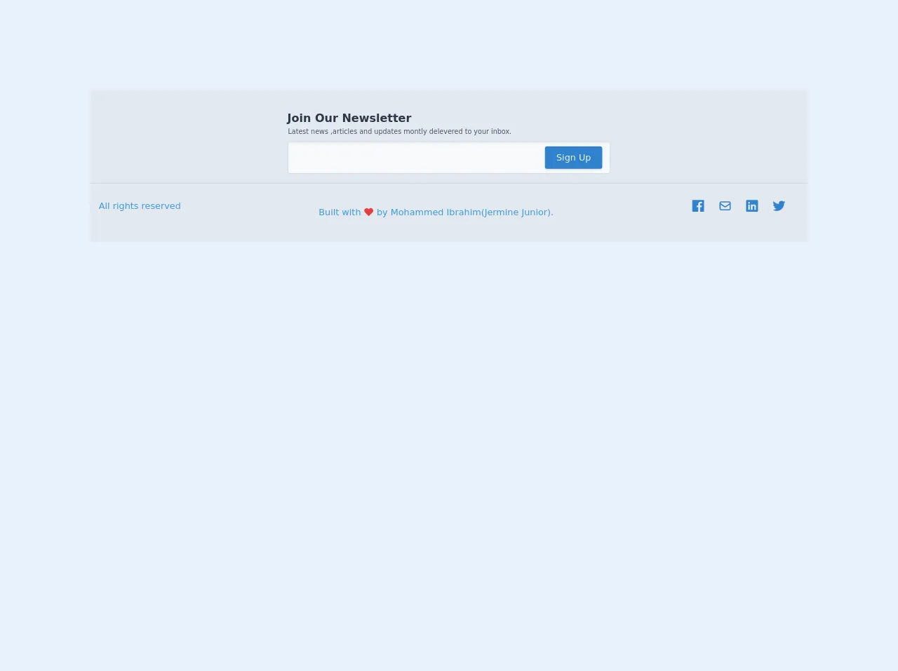Click the name Mohammed Ibrahim in footer

tap(435, 212)
